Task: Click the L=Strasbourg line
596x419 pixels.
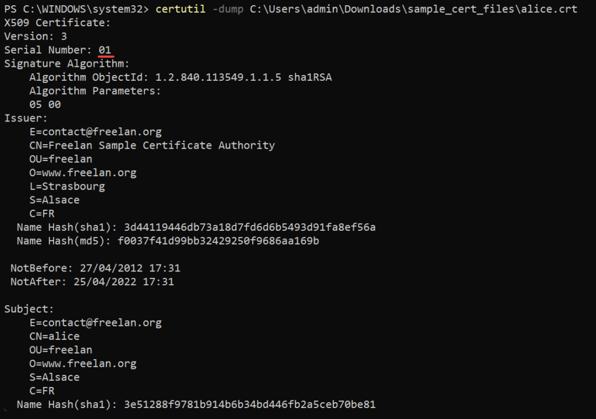Action: (x=67, y=187)
